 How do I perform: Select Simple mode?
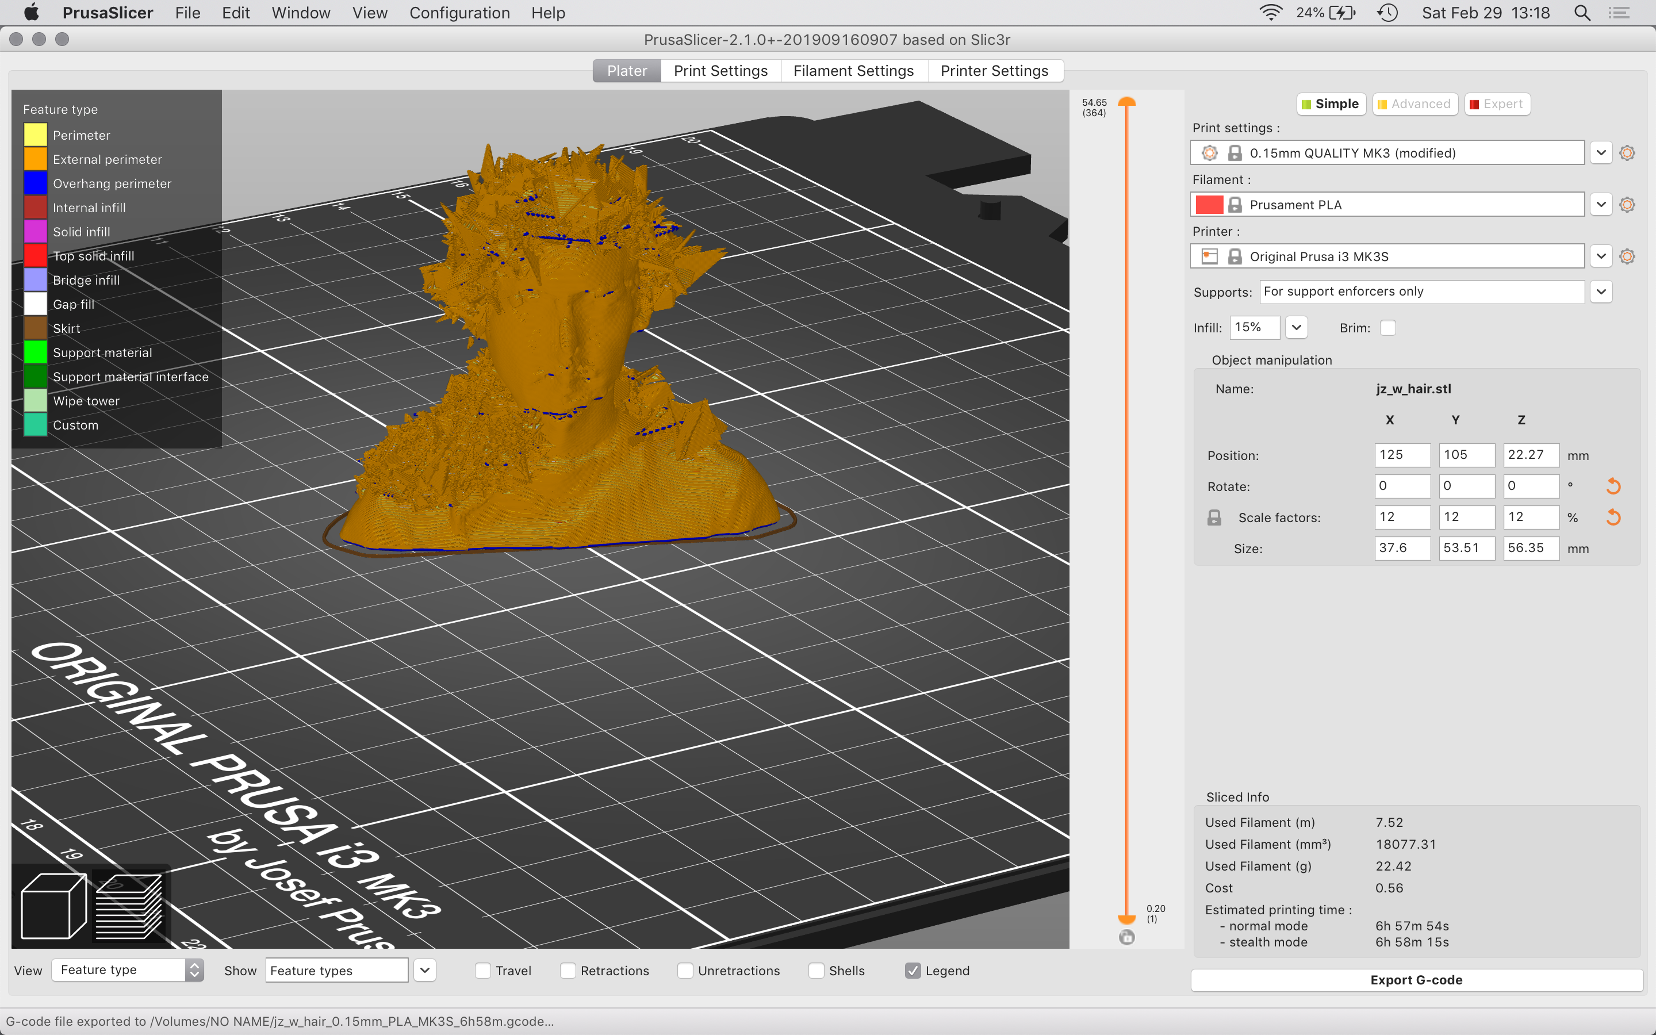point(1331,104)
